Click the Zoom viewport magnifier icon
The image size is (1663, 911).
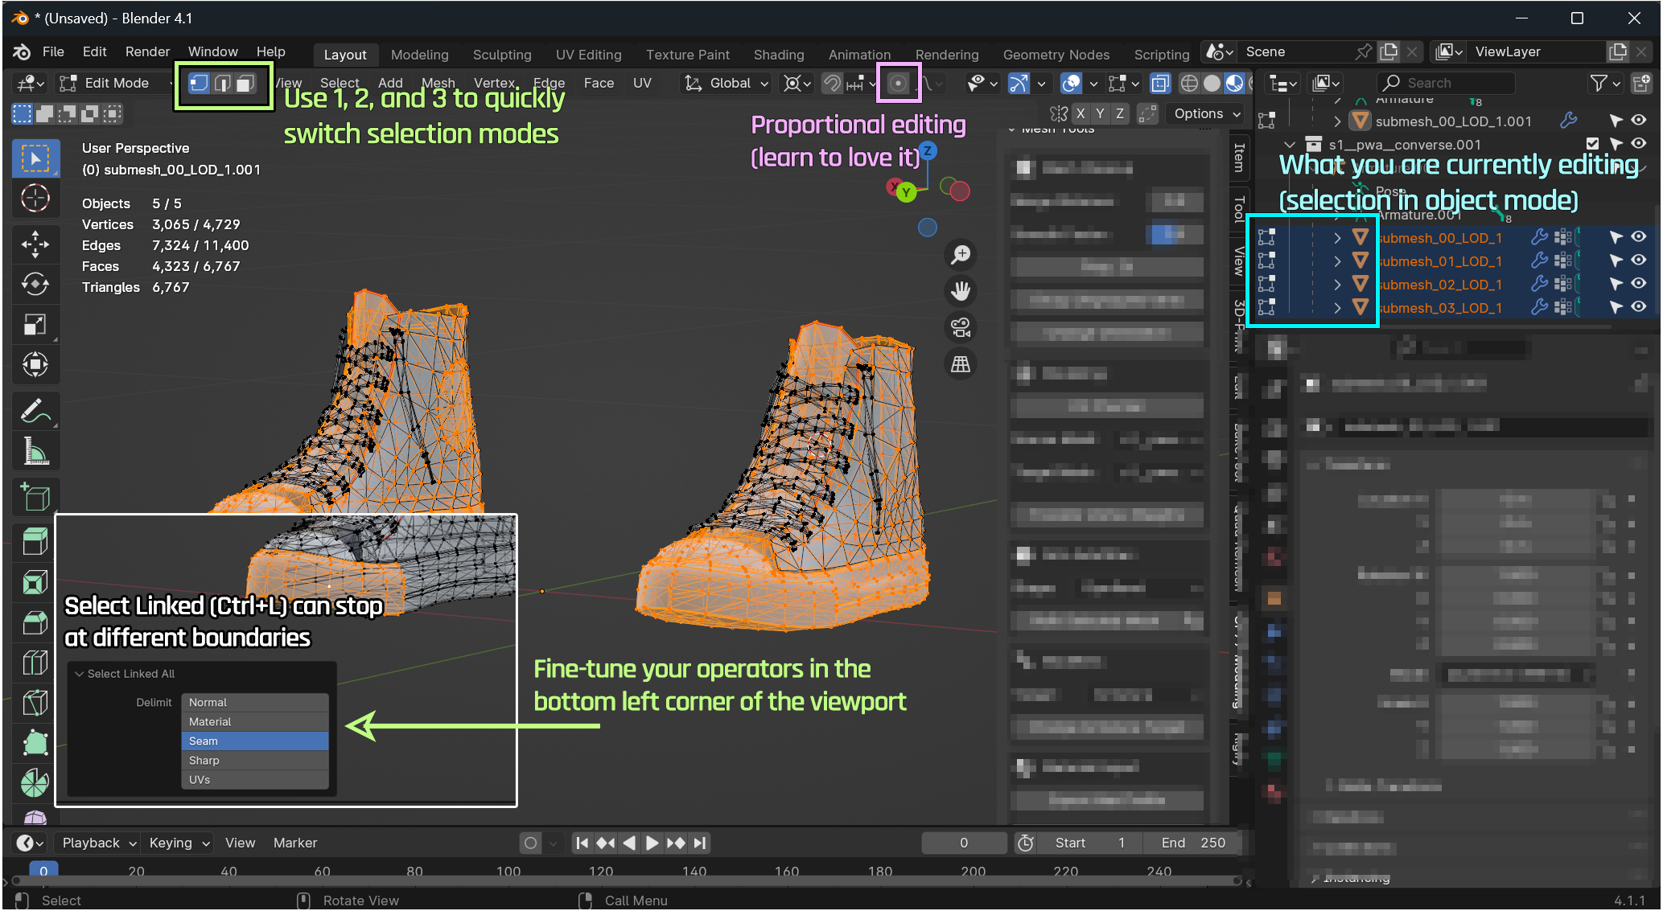click(961, 255)
